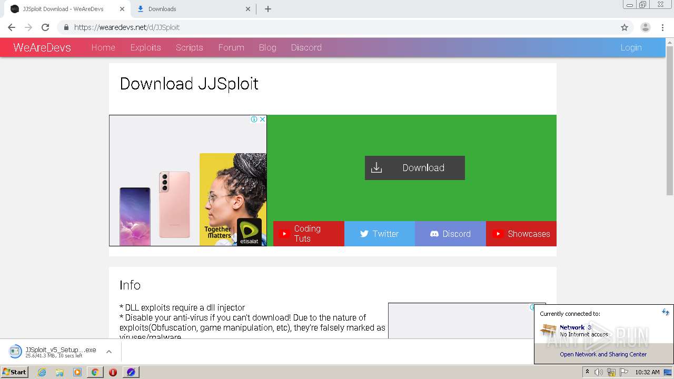The width and height of the screenshot is (674, 379).
Task: Go to the Scripts nav item
Action: point(190,47)
